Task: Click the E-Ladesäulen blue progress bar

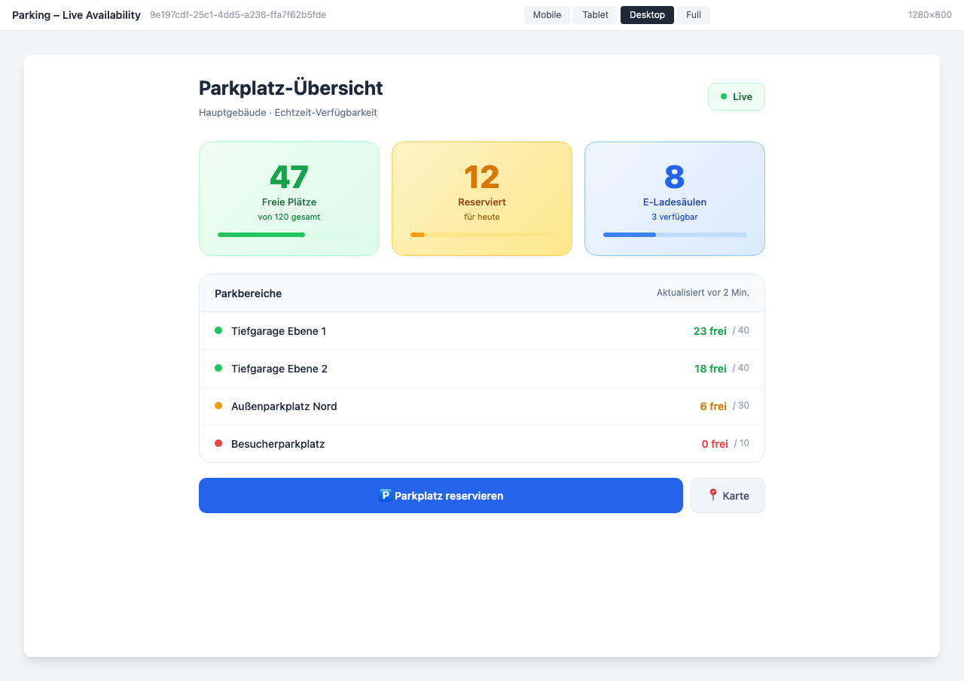Action: point(675,235)
